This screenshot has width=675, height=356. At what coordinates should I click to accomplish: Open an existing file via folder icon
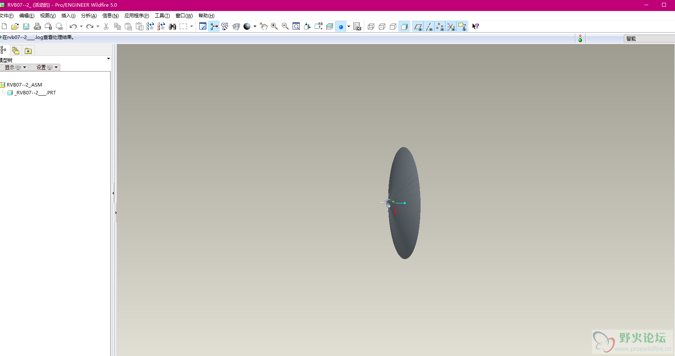15,26
